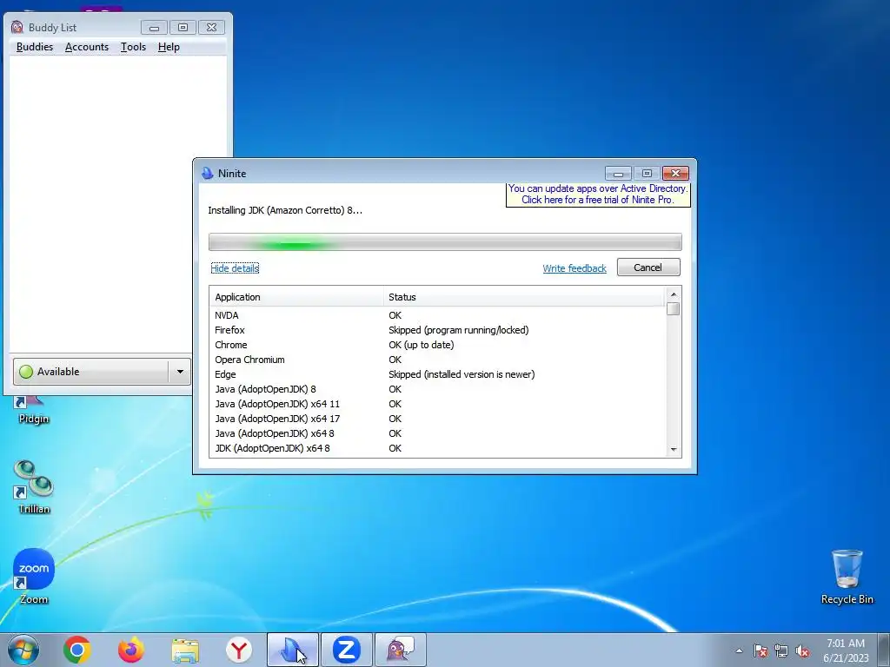Click scroll down arrow in details list

pos(674,449)
